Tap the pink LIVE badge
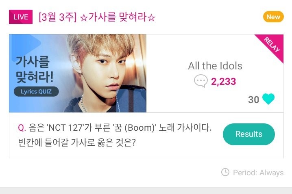 (21, 17)
